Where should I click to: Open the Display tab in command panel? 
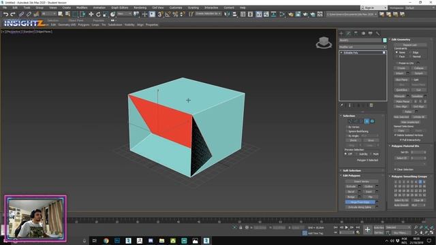[371, 33]
